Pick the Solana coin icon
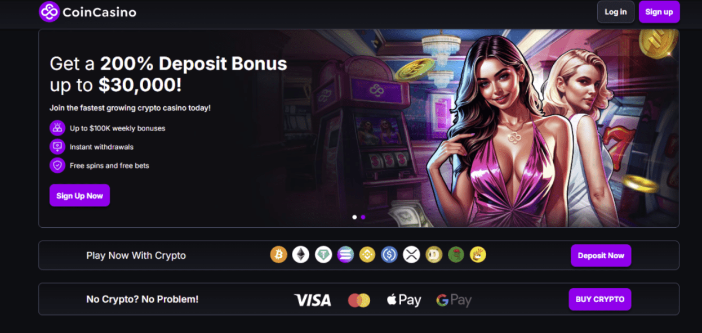 tap(345, 255)
